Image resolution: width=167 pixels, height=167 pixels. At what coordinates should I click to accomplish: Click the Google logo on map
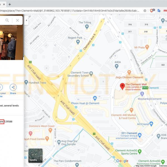(122, 161)
